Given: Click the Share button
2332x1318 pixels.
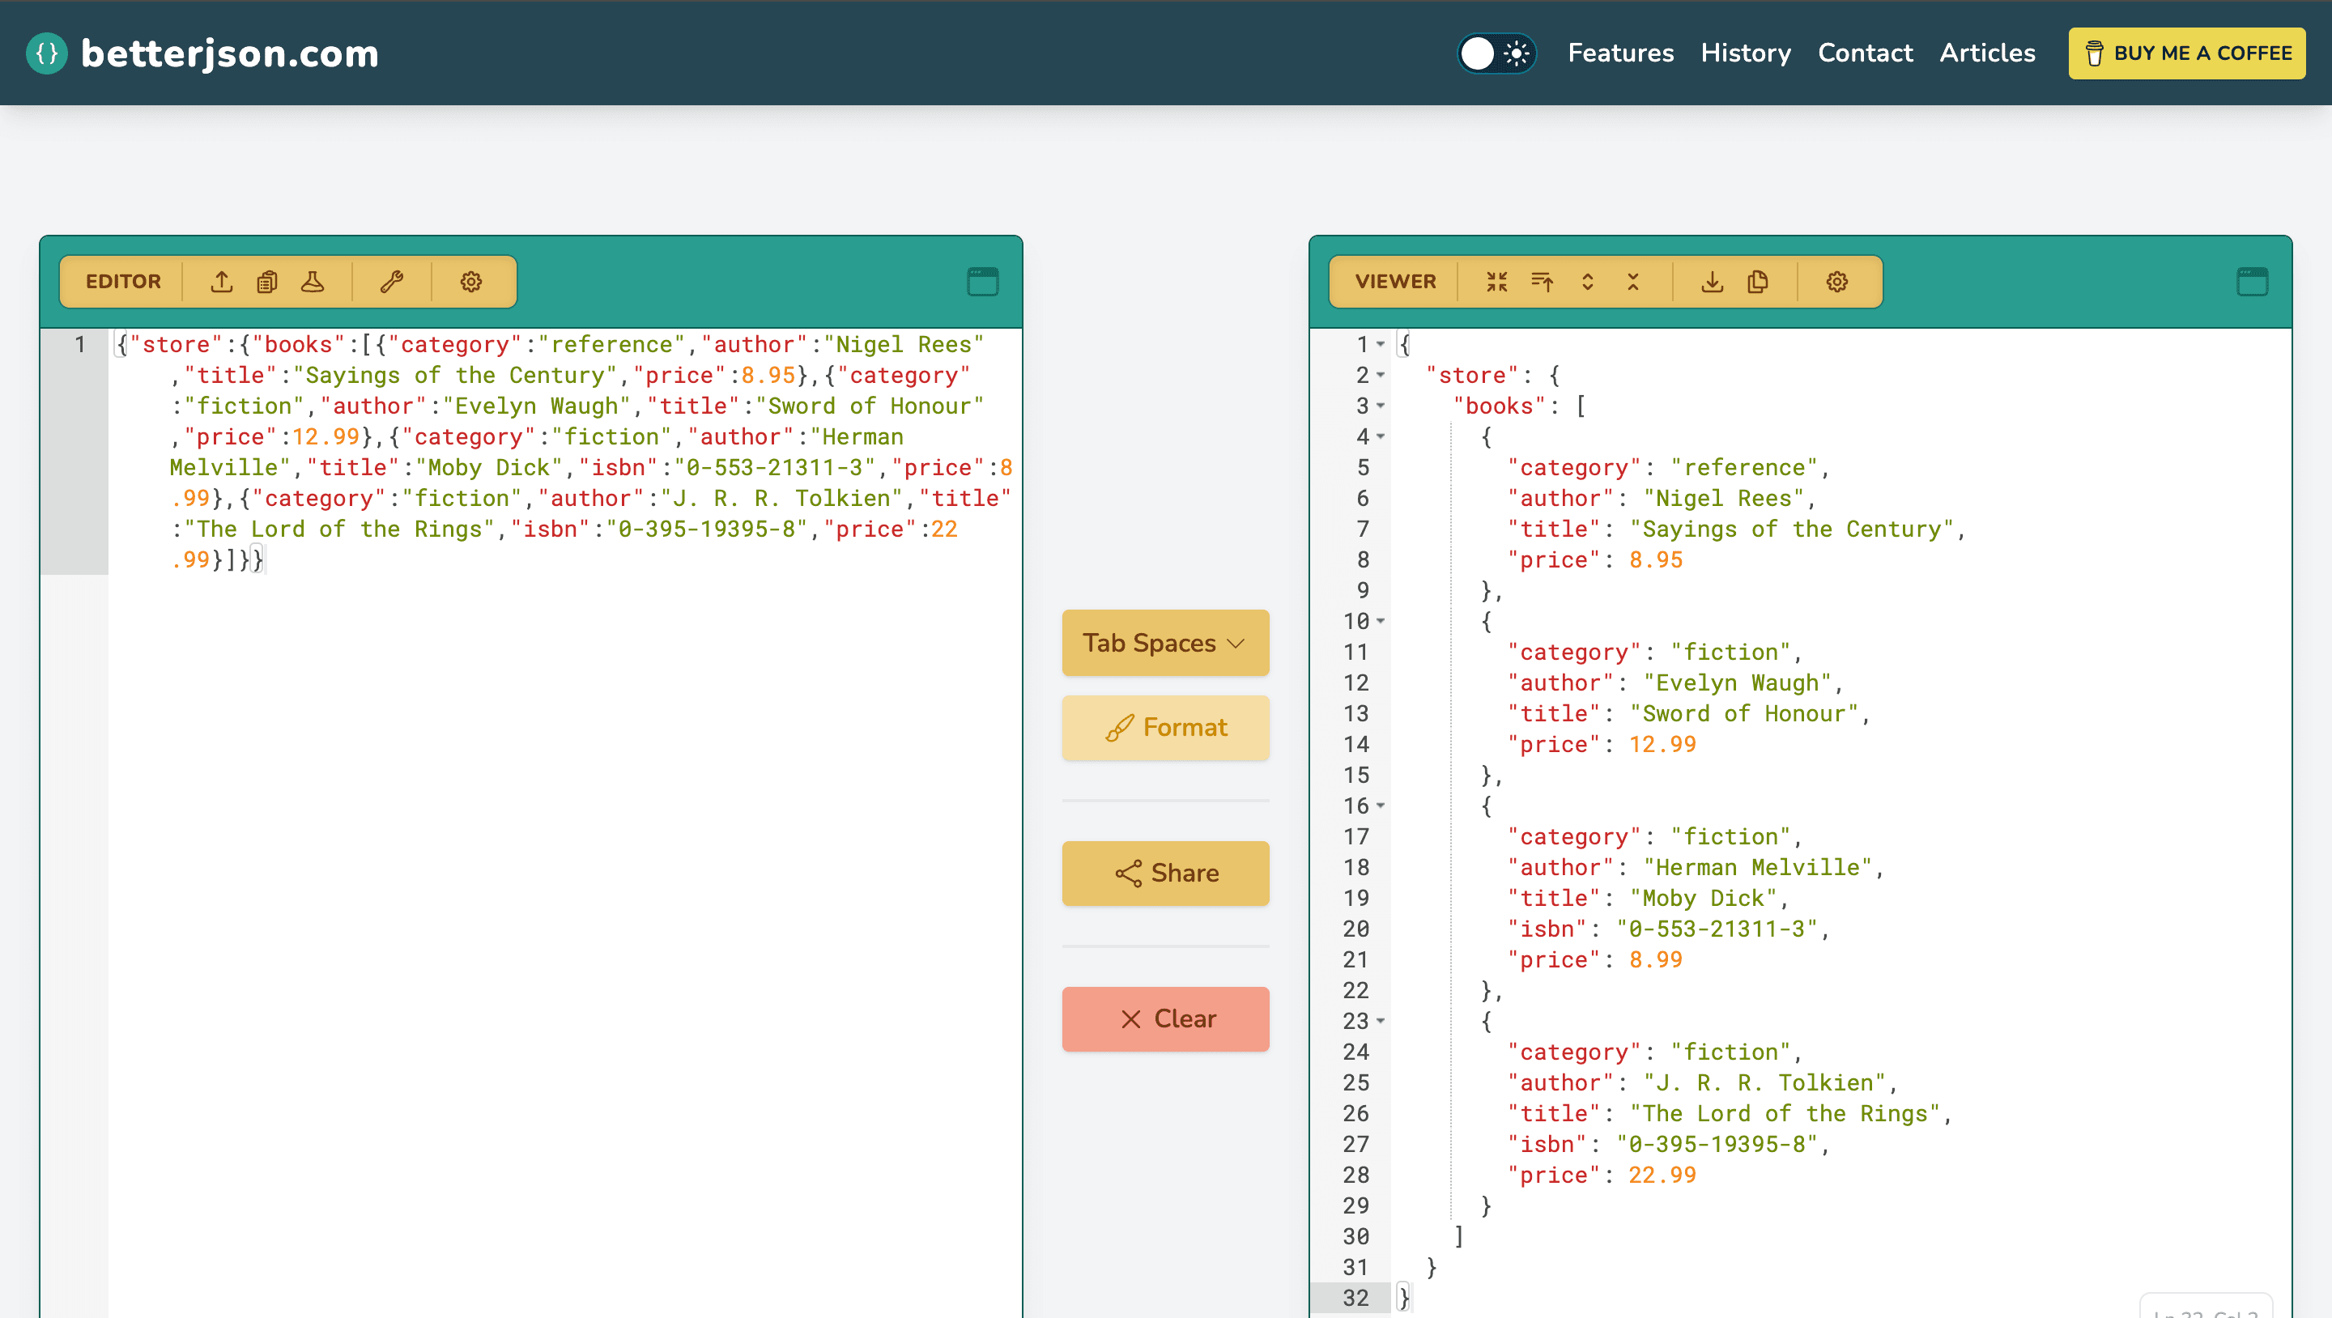Looking at the screenshot, I should point(1166,873).
